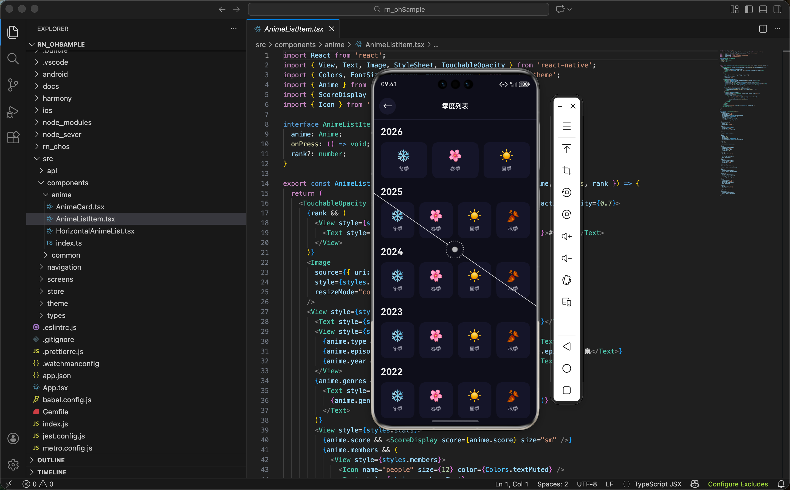Toggle primary side bar visibility
The width and height of the screenshot is (790, 490).
click(749, 9)
